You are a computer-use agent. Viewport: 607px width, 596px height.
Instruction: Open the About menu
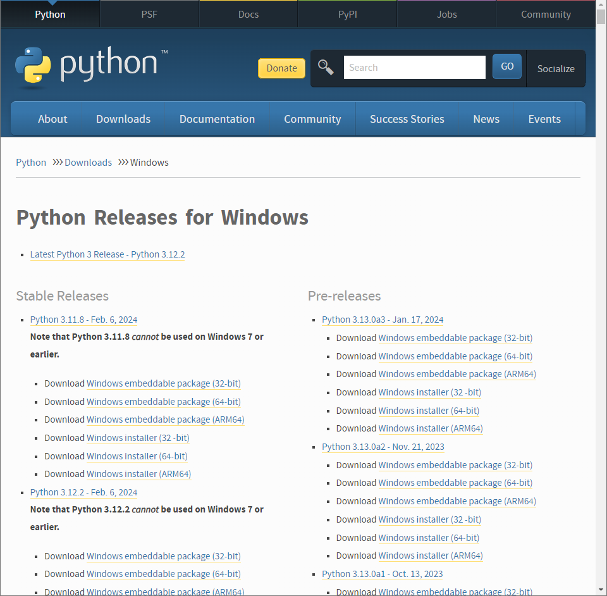pyautogui.click(x=52, y=119)
